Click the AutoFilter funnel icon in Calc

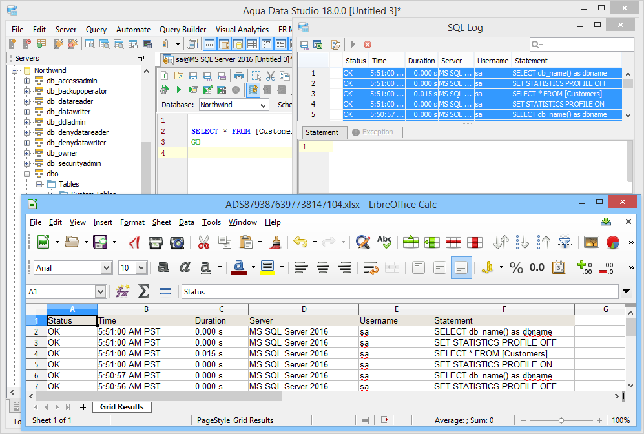[565, 242]
